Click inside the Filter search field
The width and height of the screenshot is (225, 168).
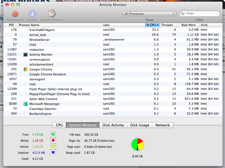pos(200,13)
